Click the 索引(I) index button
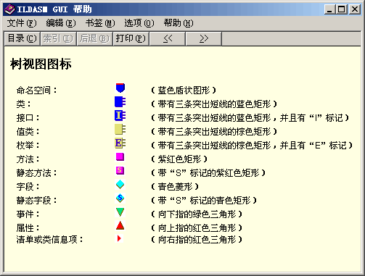Screen dimensions: 365x276 (x=58, y=38)
